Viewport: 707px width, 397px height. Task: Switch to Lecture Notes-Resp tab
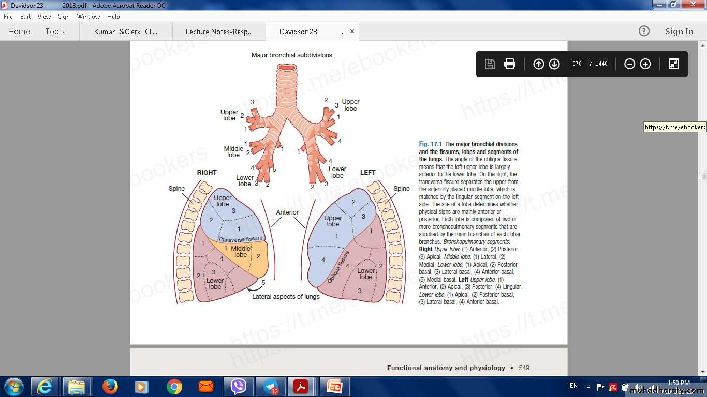[219, 32]
